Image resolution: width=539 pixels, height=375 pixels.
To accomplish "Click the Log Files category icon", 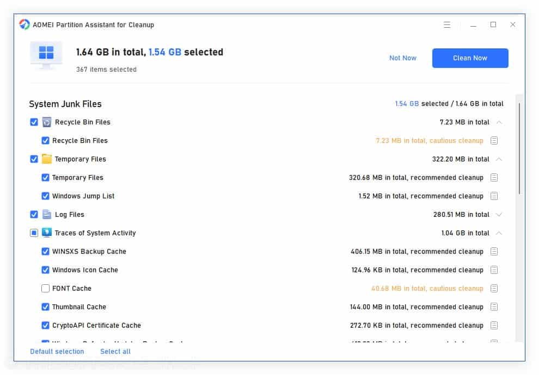I will point(46,215).
